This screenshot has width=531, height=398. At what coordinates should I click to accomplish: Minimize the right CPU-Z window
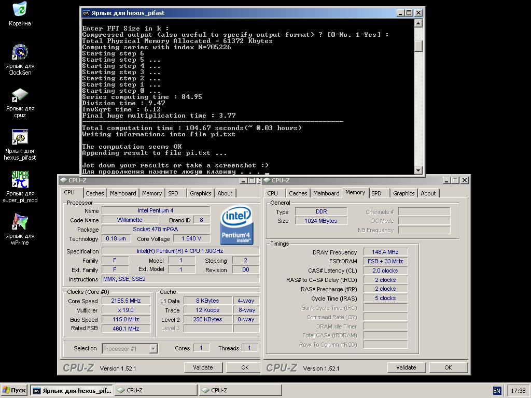(x=446, y=180)
